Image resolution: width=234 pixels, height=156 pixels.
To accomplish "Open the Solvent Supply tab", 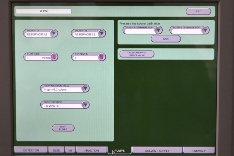I will (x=157, y=151).
